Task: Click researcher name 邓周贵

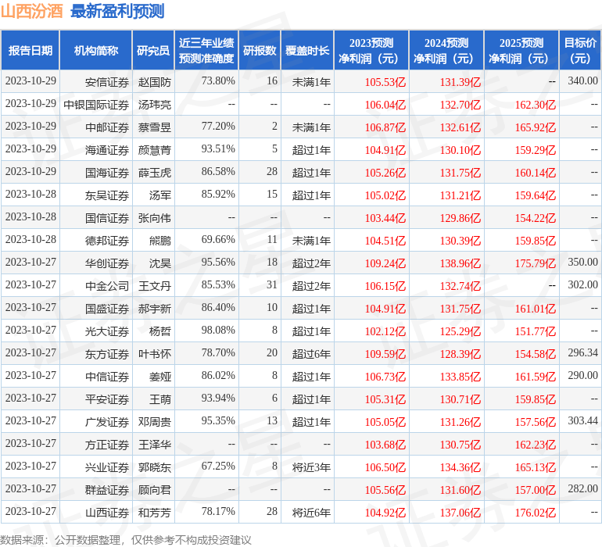Action: [154, 421]
